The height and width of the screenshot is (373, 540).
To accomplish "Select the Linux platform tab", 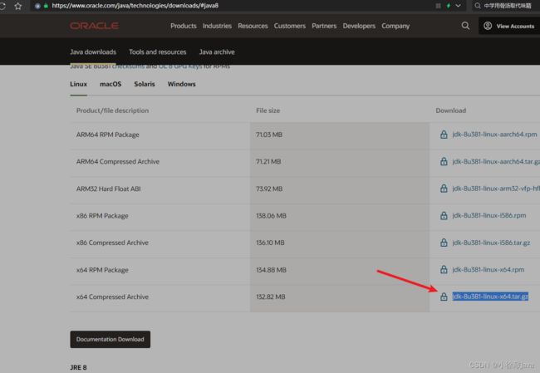I will point(79,84).
